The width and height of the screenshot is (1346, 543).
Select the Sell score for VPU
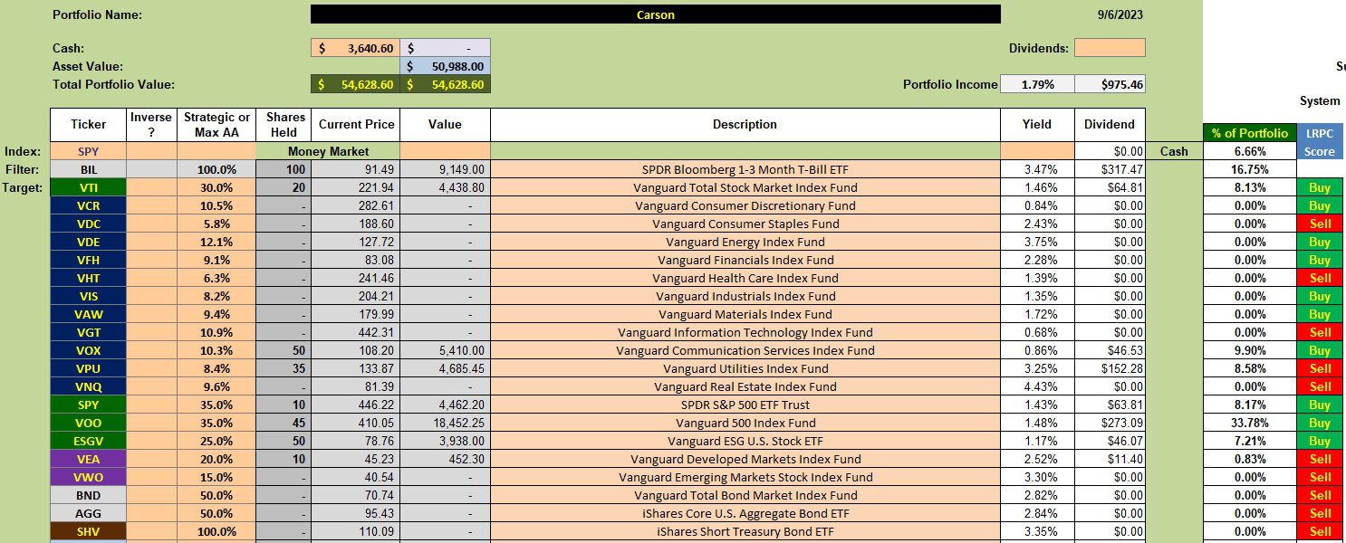pyautogui.click(x=1319, y=368)
